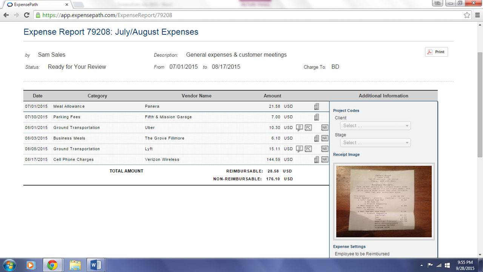Reload the page with the refresh button
This screenshot has width=483, height=272.
(x=26, y=15)
